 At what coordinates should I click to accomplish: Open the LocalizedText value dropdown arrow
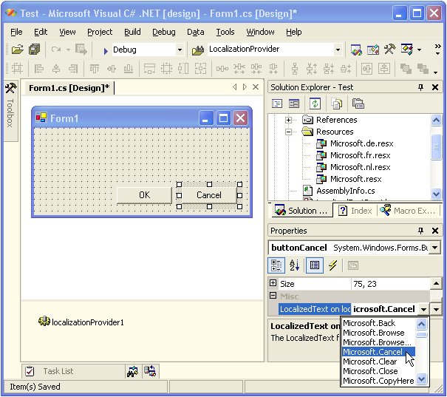click(x=423, y=309)
